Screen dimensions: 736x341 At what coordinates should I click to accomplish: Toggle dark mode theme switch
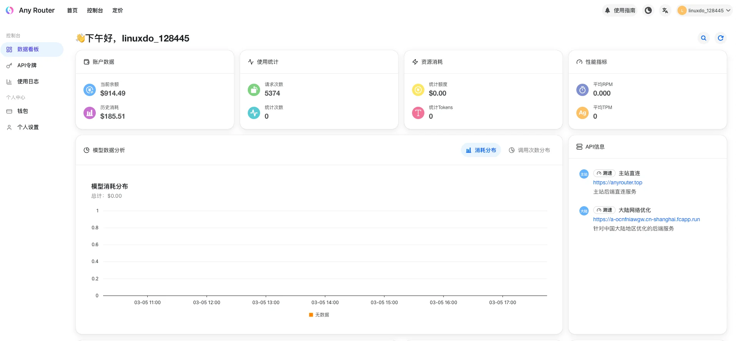click(648, 10)
